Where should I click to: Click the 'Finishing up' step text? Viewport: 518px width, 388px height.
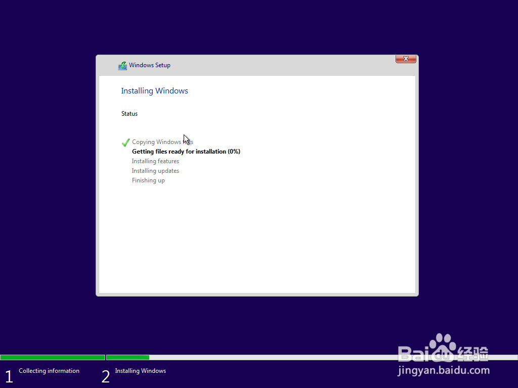coord(148,180)
